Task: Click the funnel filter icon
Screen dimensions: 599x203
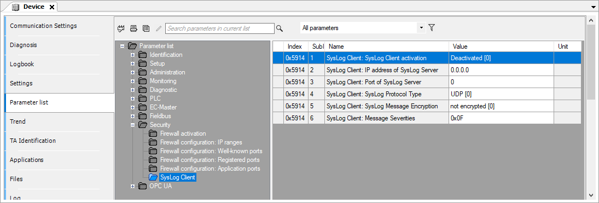Action: (432, 27)
